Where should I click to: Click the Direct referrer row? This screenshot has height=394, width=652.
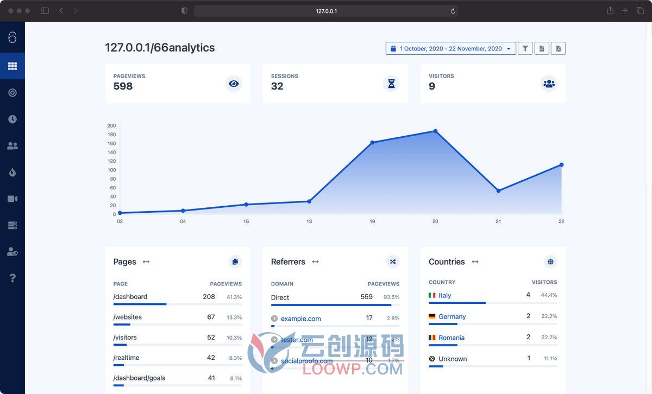335,299
